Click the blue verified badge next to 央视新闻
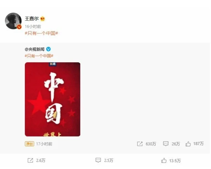211x169 pixels. [48, 49]
